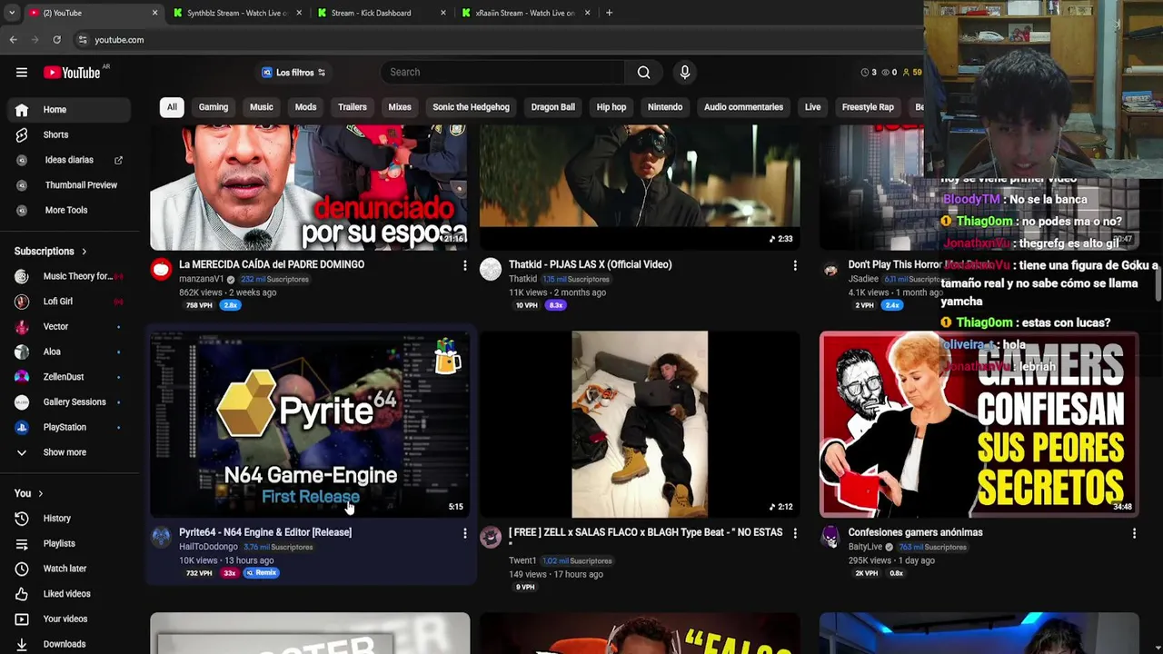Open the Pyrite64 N64 Engine video title
Image resolution: width=1163 pixels, height=654 pixels.
point(265,532)
